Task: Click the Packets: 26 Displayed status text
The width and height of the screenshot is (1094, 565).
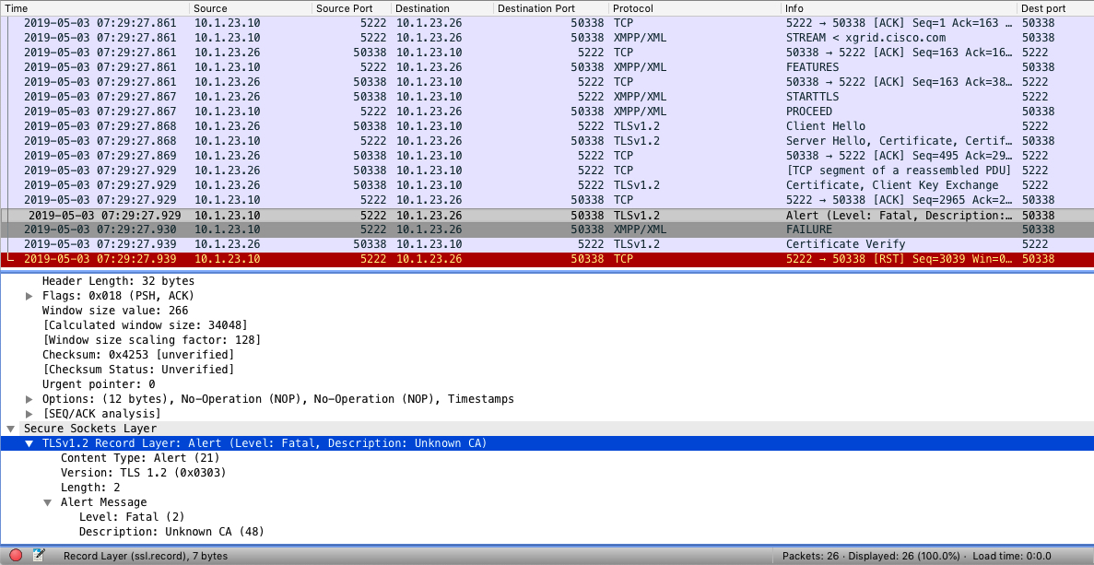Action: click(872, 556)
